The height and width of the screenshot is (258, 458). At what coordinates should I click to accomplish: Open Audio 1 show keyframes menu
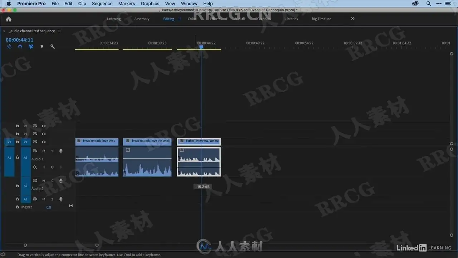[x=35, y=167]
